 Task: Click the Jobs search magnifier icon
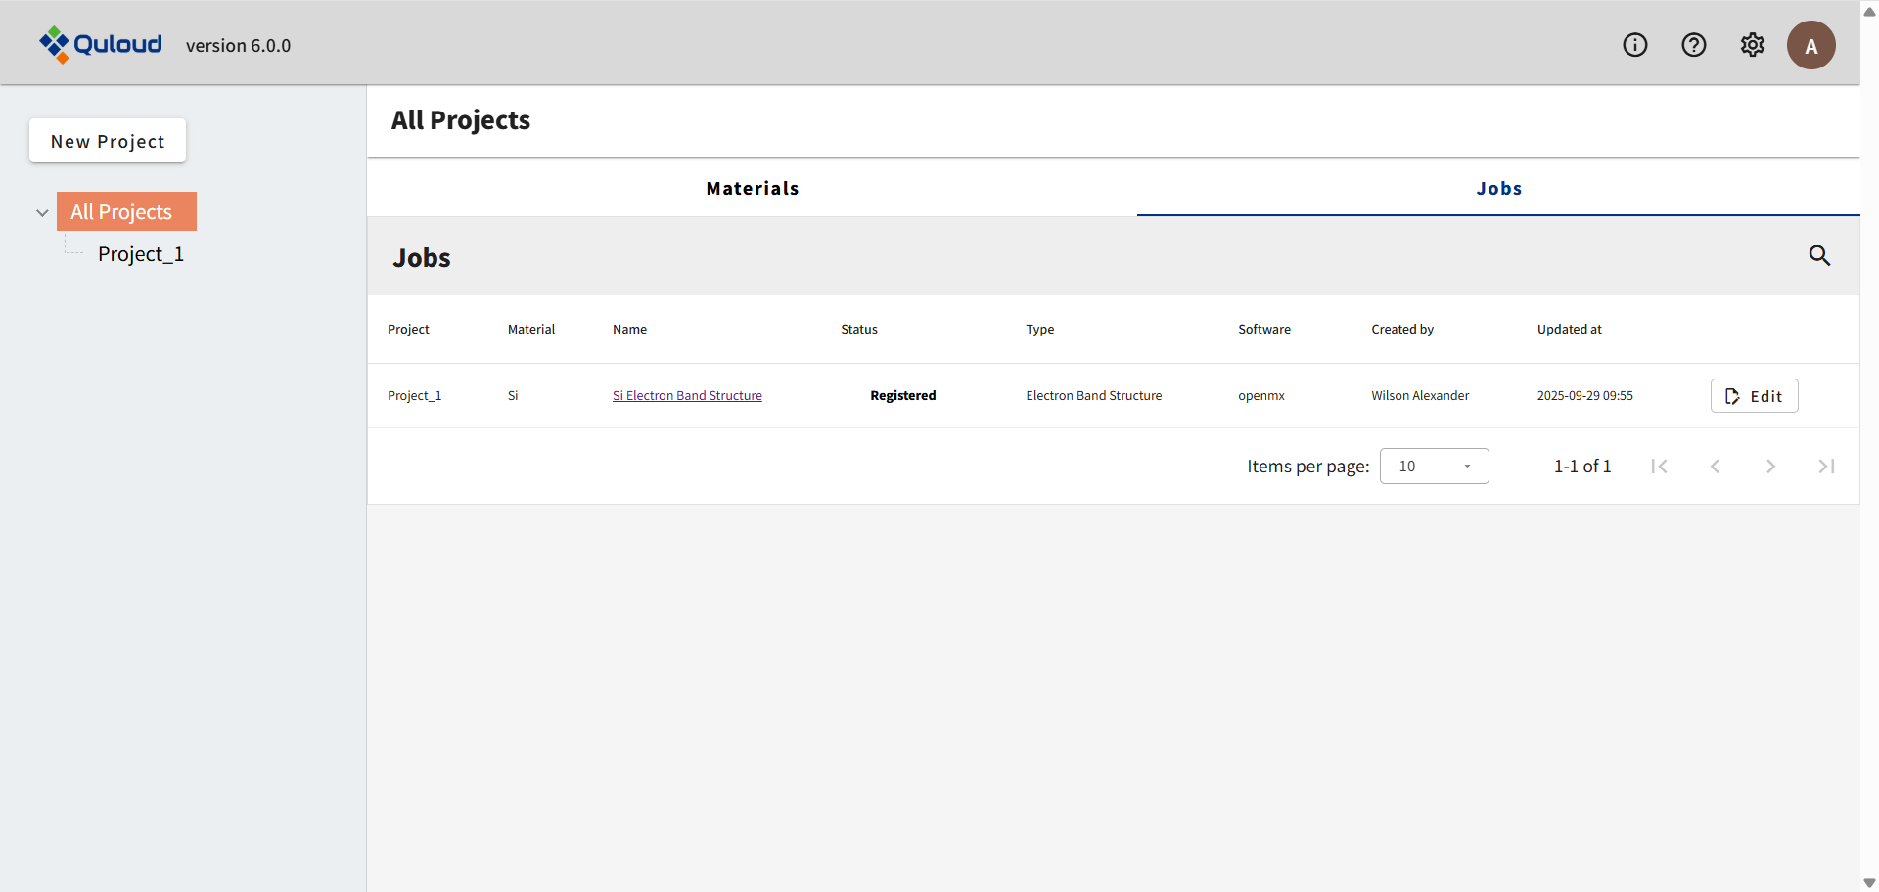pyautogui.click(x=1819, y=255)
